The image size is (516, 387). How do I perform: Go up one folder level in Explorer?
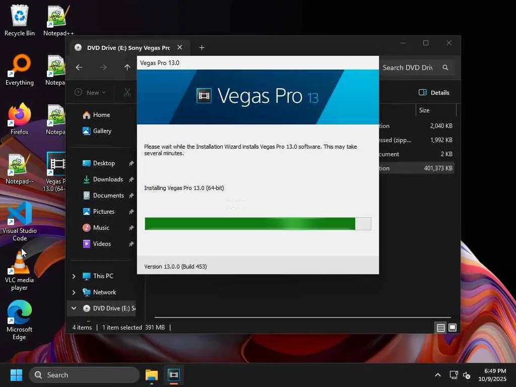tap(127, 68)
